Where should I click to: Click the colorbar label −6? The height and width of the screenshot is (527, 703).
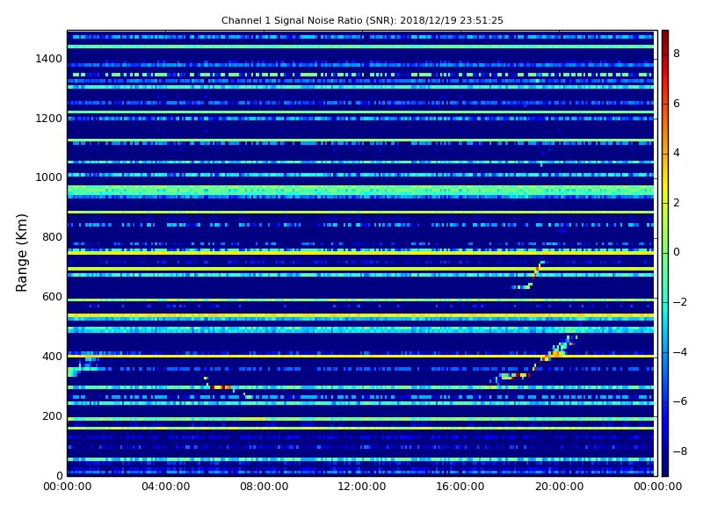(680, 401)
